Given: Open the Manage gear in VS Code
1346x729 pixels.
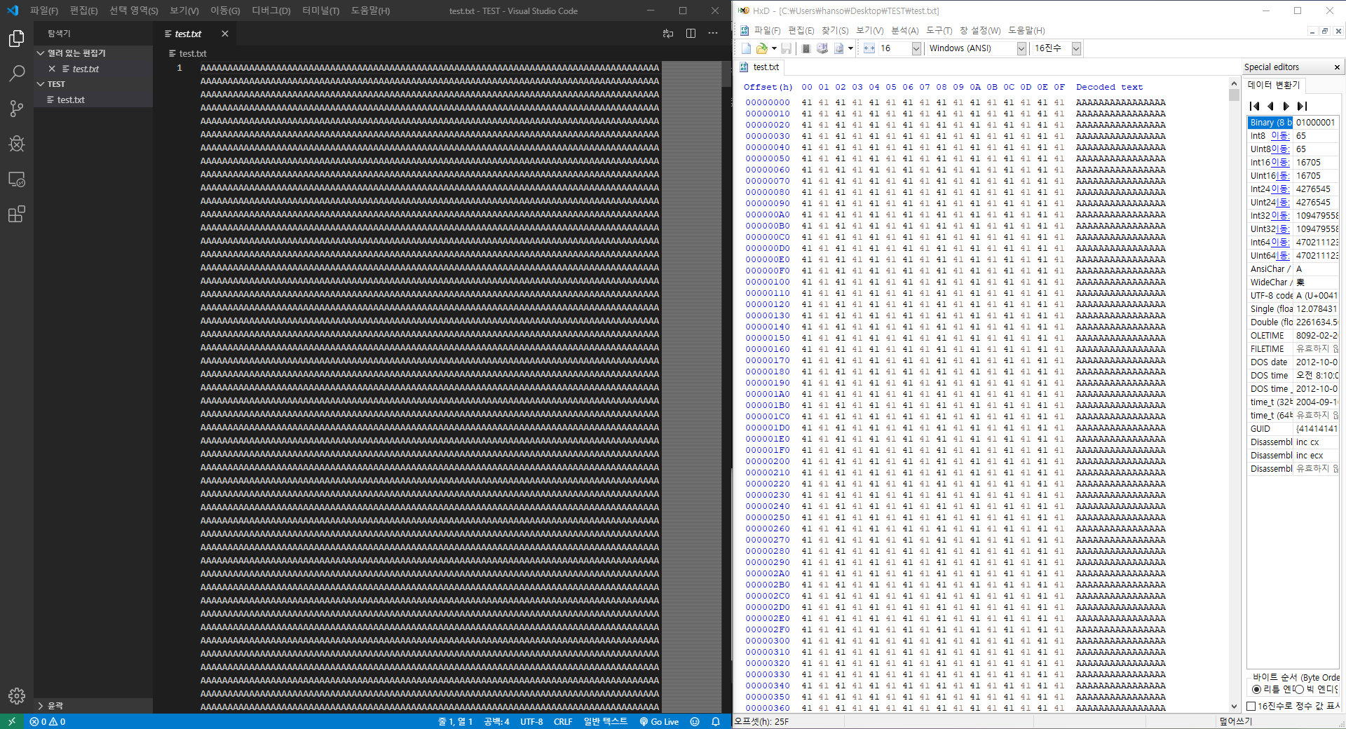Looking at the screenshot, I should pyautogui.click(x=17, y=695).
